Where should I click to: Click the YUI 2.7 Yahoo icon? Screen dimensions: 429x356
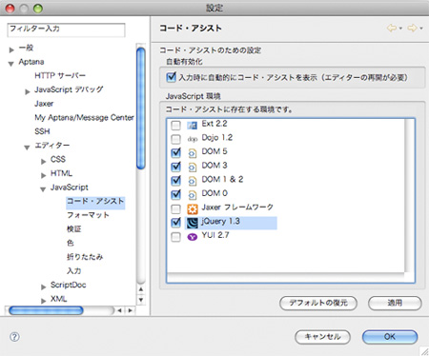pyautogui.click(x=193, y=237)
